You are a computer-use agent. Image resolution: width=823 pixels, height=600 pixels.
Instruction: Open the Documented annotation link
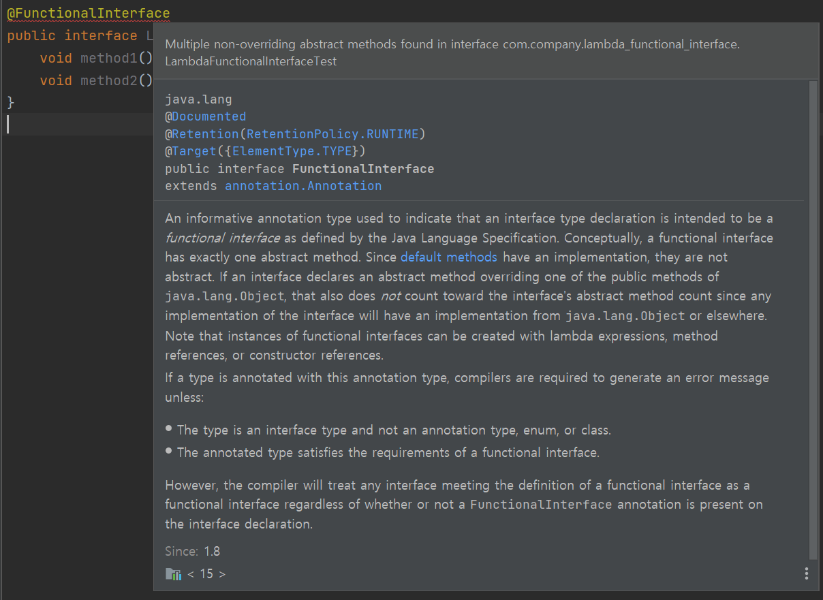(208, 116)
